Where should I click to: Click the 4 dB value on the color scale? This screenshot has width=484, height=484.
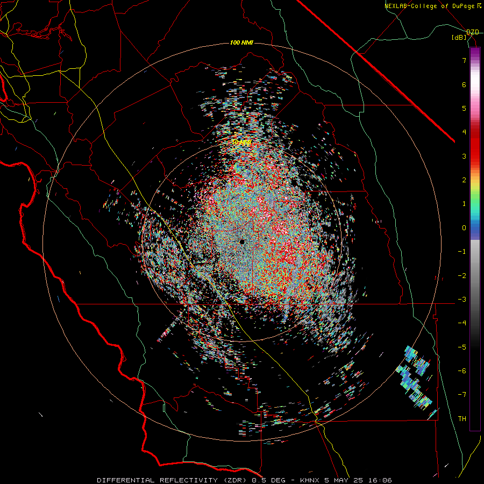tap(464, 132)
